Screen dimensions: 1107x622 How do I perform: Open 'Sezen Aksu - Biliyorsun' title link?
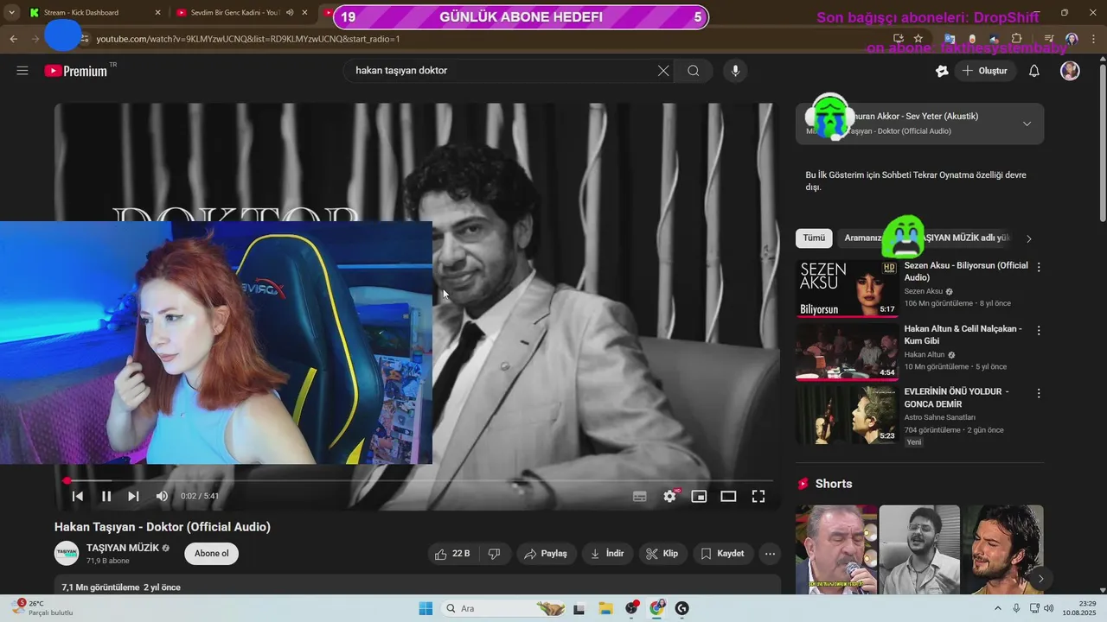(965, 271)
